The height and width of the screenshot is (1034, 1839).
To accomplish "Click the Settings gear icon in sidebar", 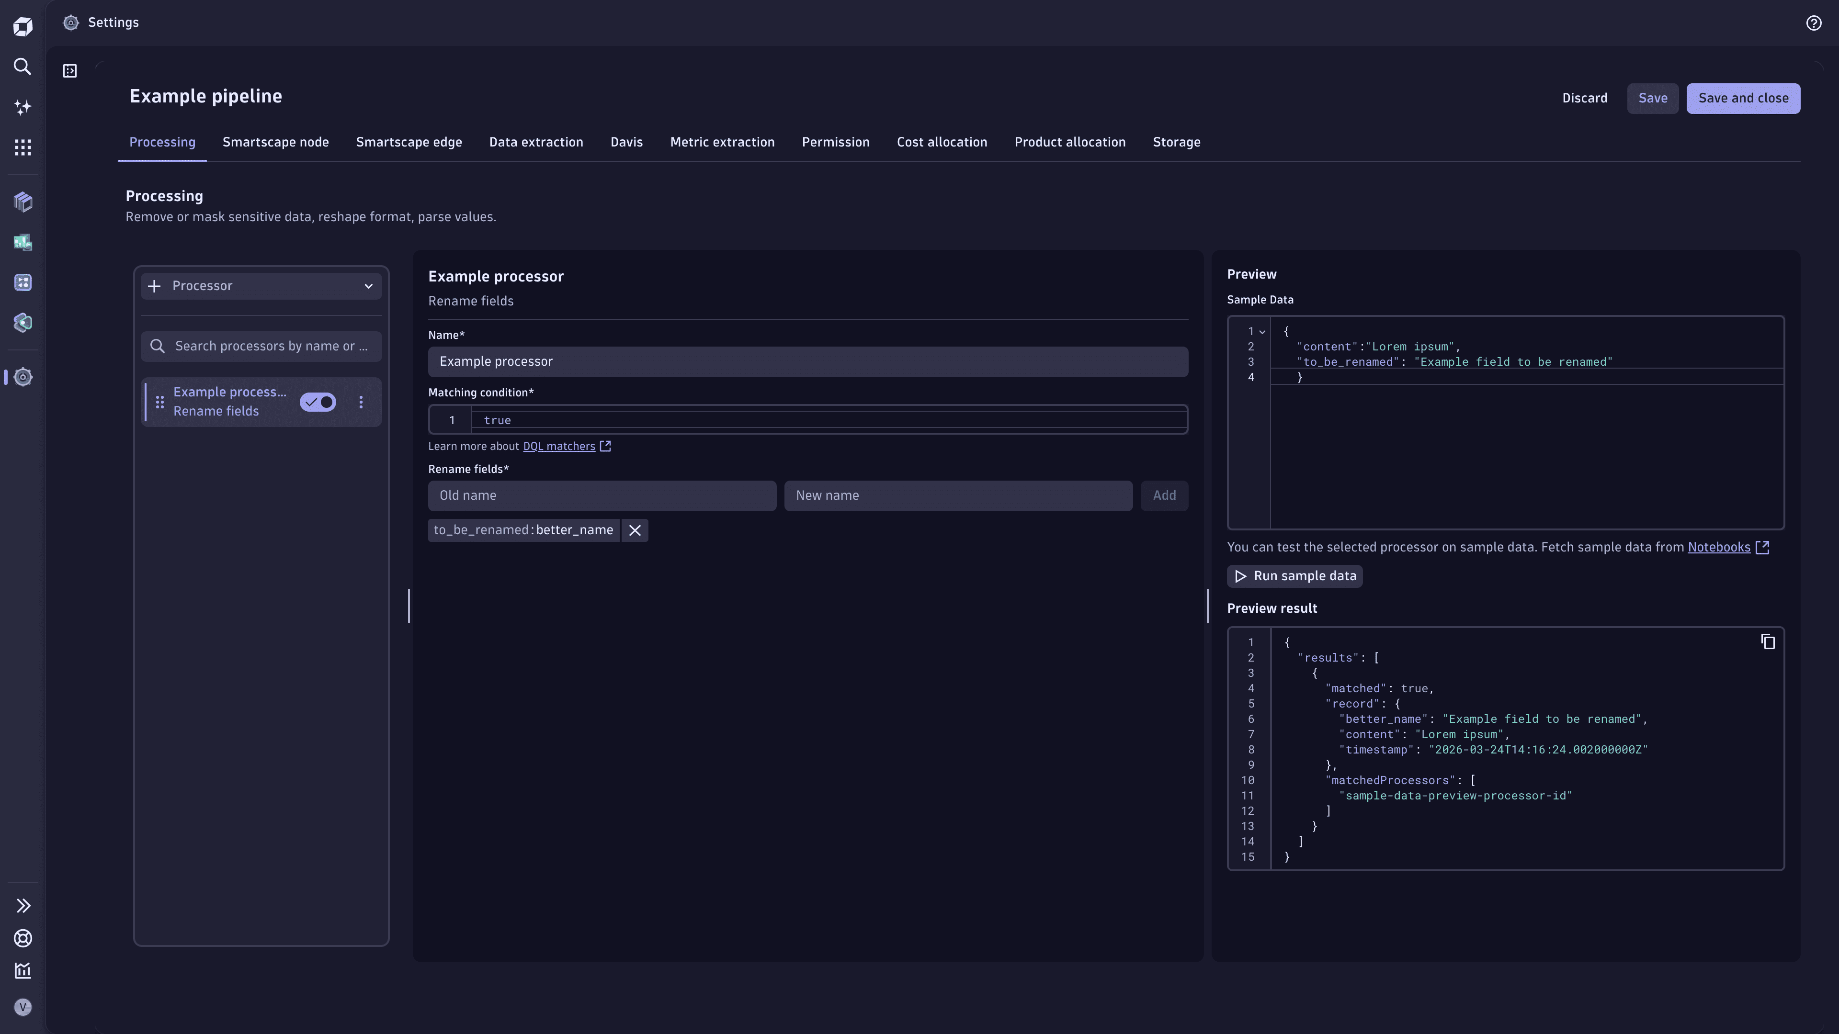I will click(x=23, y=377).
